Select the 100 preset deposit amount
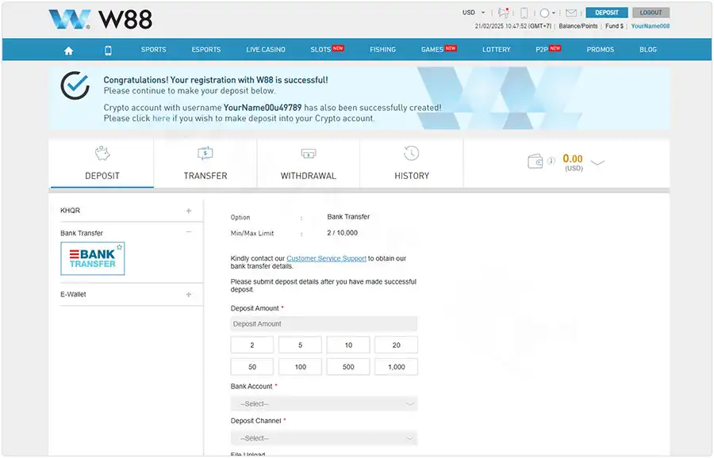This screenshot has width=714, height=458. (x=300, y=367)
